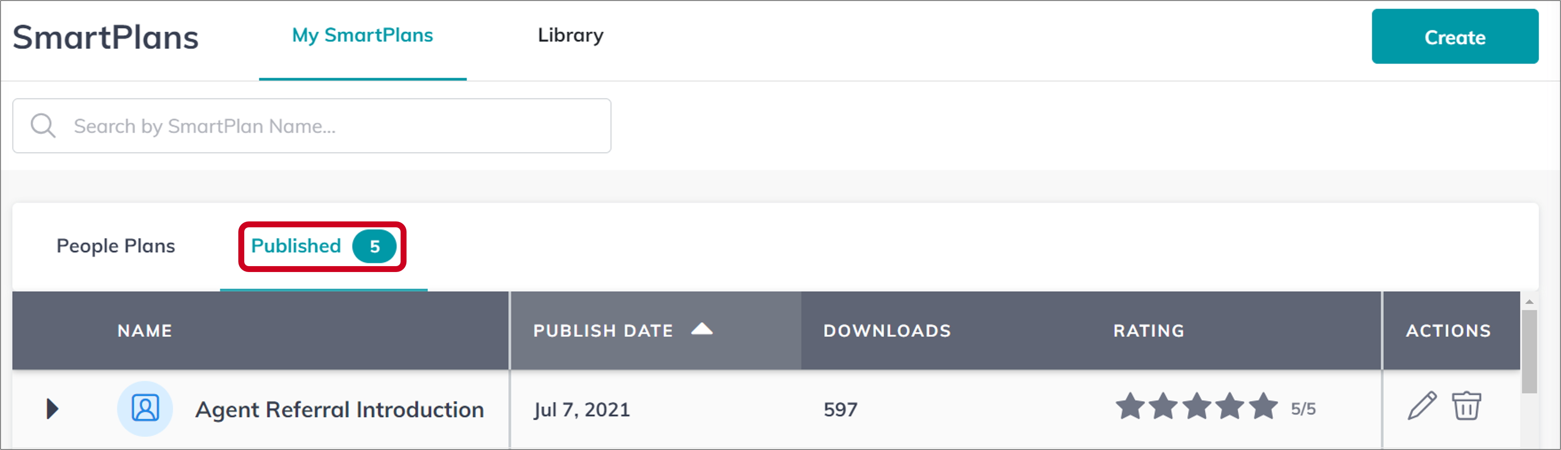Expand the Agent Referral Introduction row
This screenshot has height=450, width=1561.
[x=52, y=409]
